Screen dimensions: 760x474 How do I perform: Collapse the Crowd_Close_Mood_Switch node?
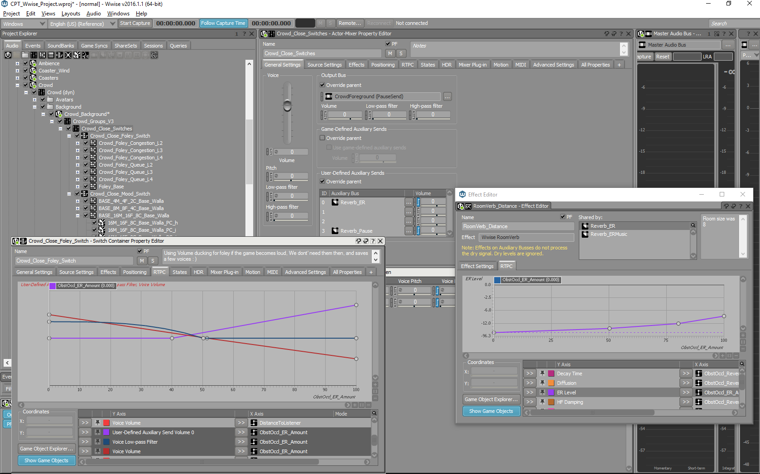pyautogui.click(x=69, y=194)
